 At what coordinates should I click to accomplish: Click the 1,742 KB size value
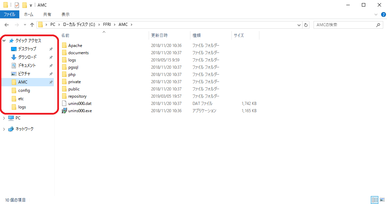point(249,104)
